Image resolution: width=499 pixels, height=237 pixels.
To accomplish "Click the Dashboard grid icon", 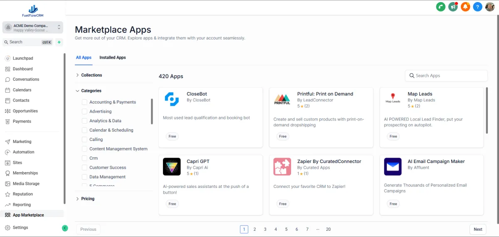I will (x=7, y=69).
